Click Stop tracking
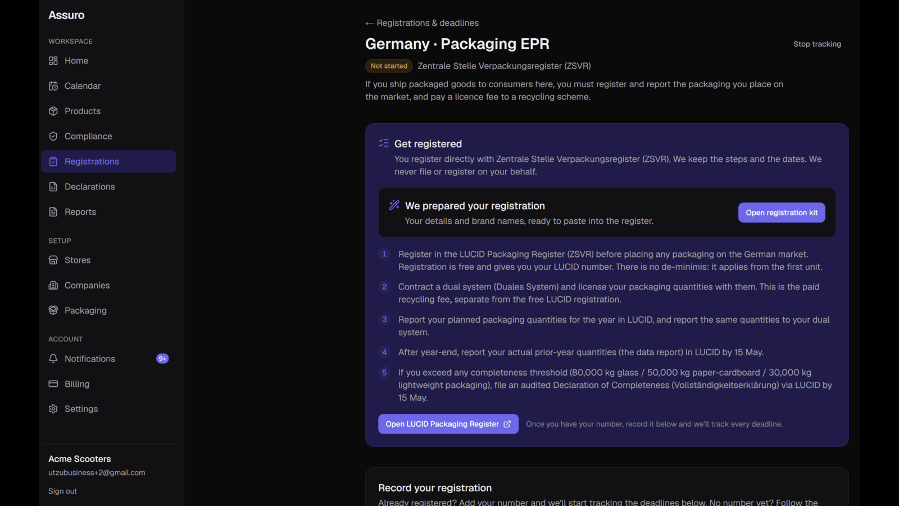 point(817,44)
